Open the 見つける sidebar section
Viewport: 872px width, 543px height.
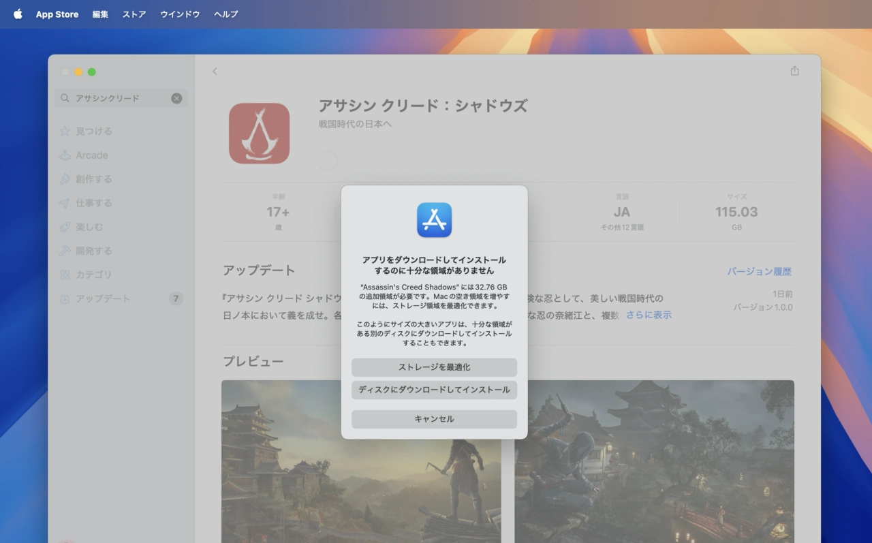(121, 131)
